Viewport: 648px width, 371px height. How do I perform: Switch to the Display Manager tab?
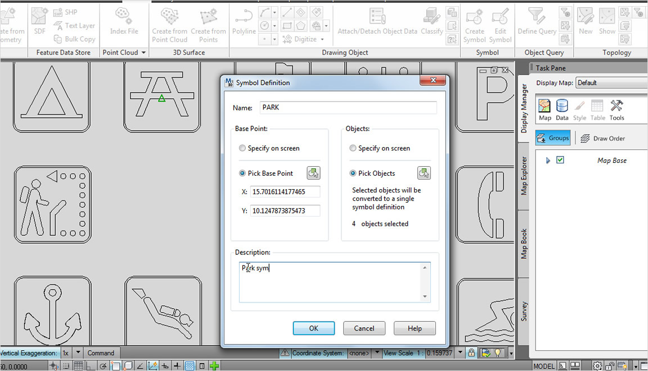pos(524,108)
